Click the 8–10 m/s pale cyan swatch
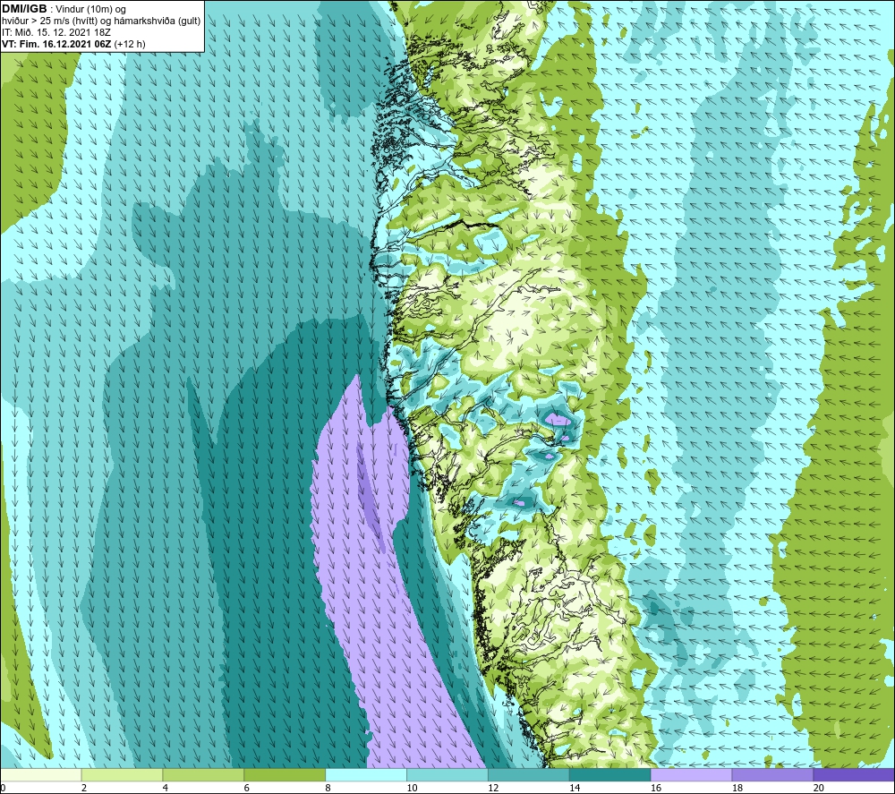The width and height of the screenshot is (895, 794). pos(366,774)
